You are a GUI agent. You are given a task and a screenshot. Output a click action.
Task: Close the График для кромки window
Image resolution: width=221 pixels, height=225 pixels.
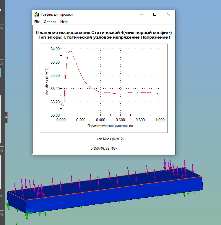[168, 14]
